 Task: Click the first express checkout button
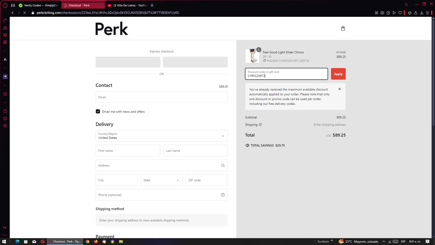tap(128, 62)
